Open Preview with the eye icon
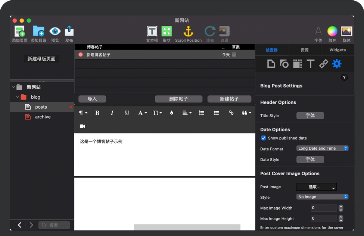Screen dimensions: 364x236 click(x=55, y=32)
